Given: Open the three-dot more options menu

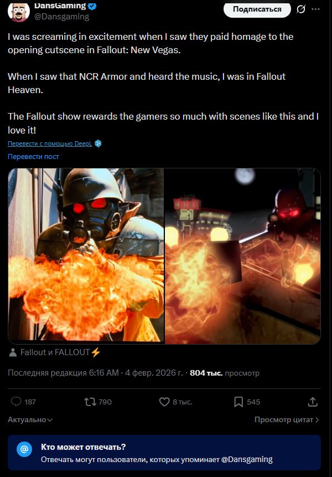Looking at the screenshot, I should pyautogui.click(x=315, y=9).
